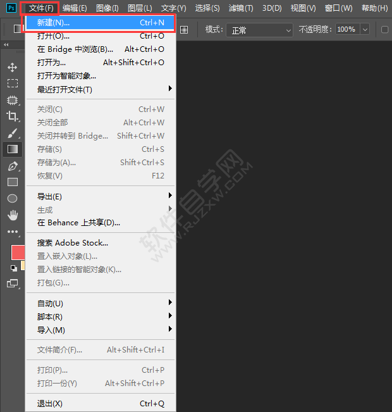Click the default colors small icon
The width and height of the screenshot is (392, 412).
(14, 268)
